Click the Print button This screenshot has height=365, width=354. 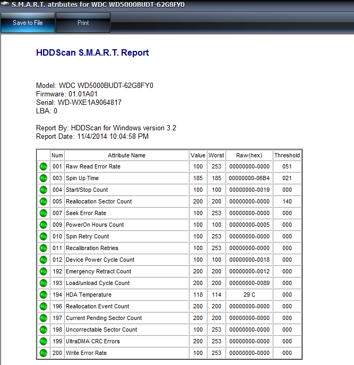click(83, 23)
